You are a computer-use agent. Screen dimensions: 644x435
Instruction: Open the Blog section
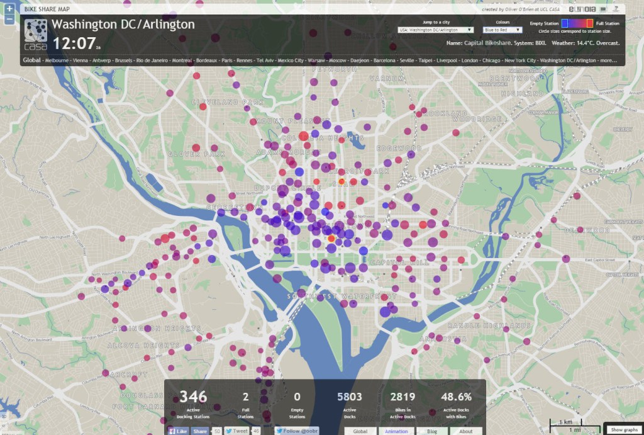(432, 431)
